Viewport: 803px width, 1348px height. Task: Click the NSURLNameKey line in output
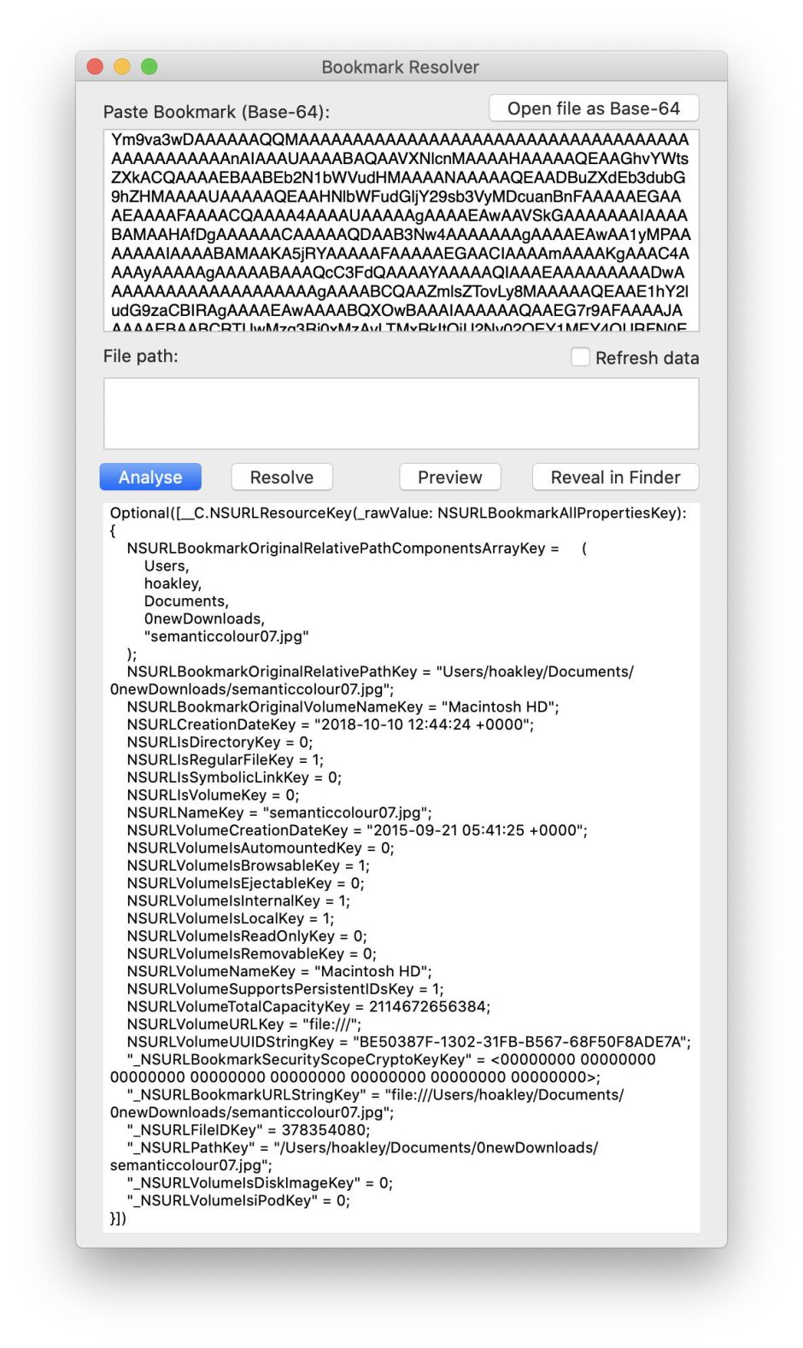tap(279, 812)
